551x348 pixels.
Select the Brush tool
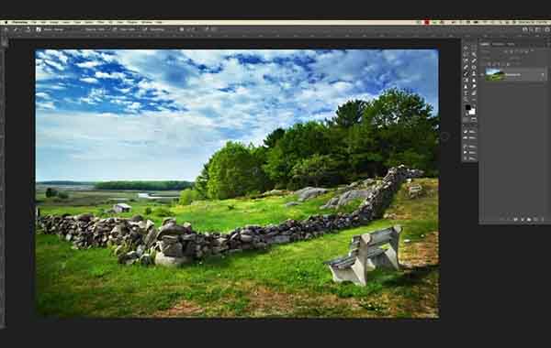(x=466, y=74)
